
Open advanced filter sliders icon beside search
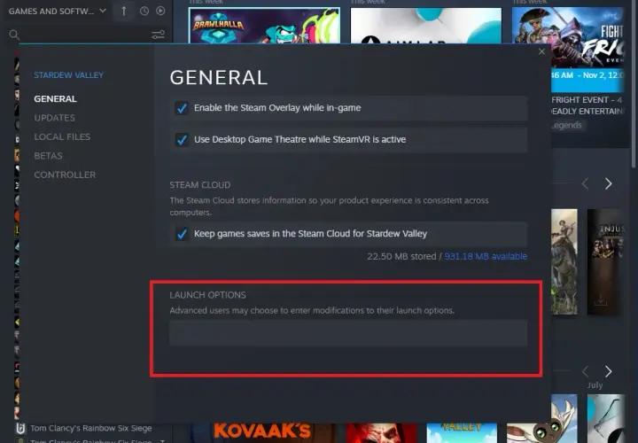coord(158,35)
